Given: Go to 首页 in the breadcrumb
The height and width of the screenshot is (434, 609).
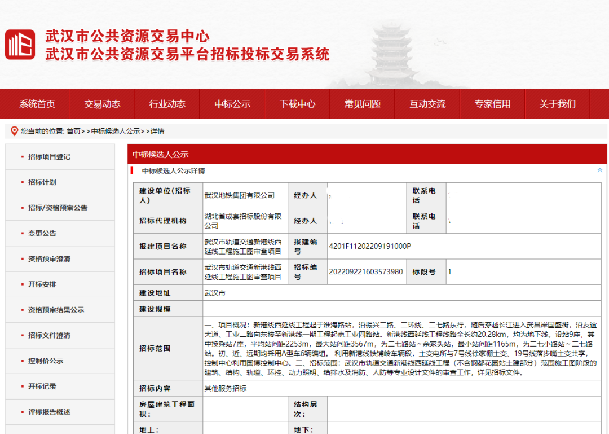Looking at the screenshot, I should [73, 131].
